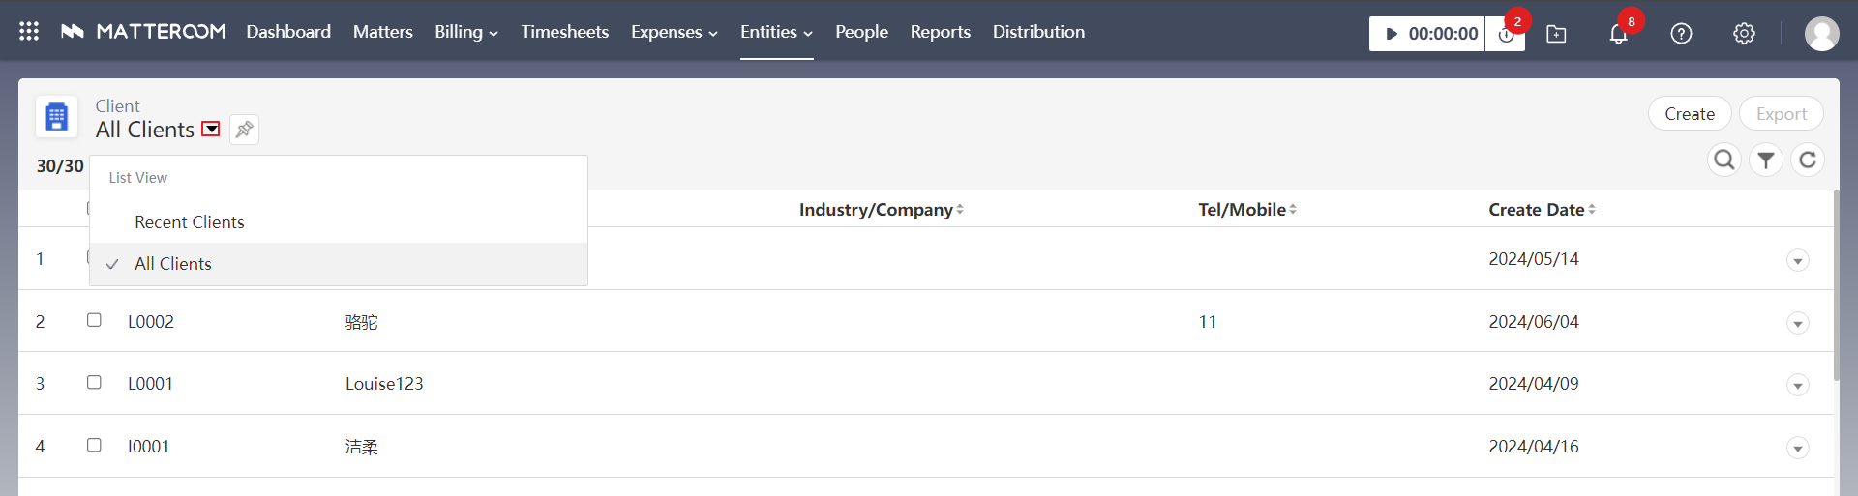The image size is (1858, 496).
Task: Choose Recent Clients from list view
Action: click(x=190, y=222)
